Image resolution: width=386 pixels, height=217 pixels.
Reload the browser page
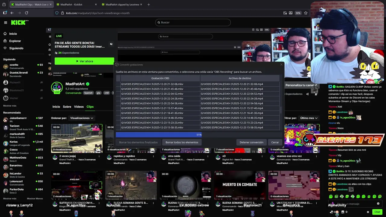point(27,13)
